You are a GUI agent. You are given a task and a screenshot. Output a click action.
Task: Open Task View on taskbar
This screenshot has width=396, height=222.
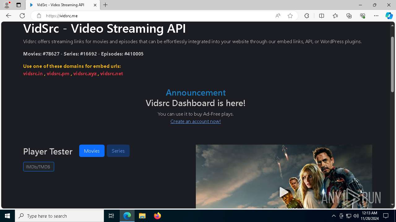pyautogui.click(x=111, y=216)
